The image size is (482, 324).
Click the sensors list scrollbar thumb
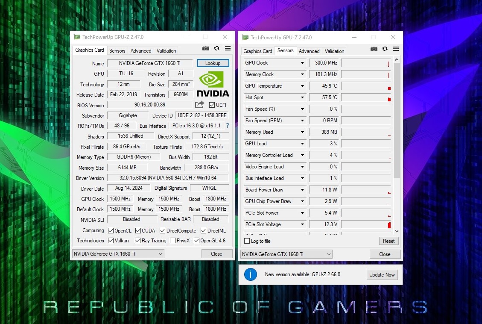(397, 120)
